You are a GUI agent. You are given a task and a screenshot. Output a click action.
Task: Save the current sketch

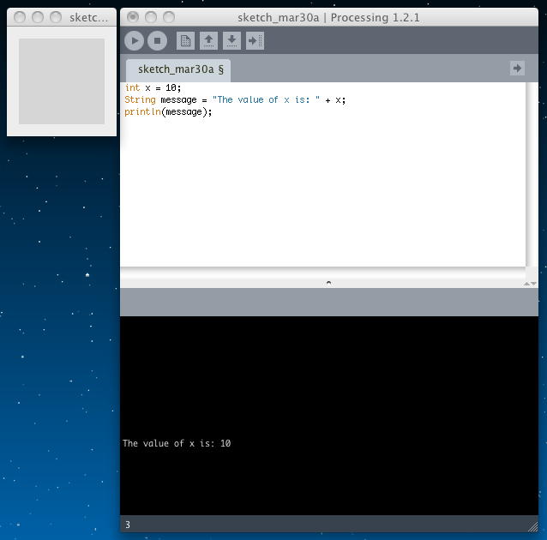231,40
